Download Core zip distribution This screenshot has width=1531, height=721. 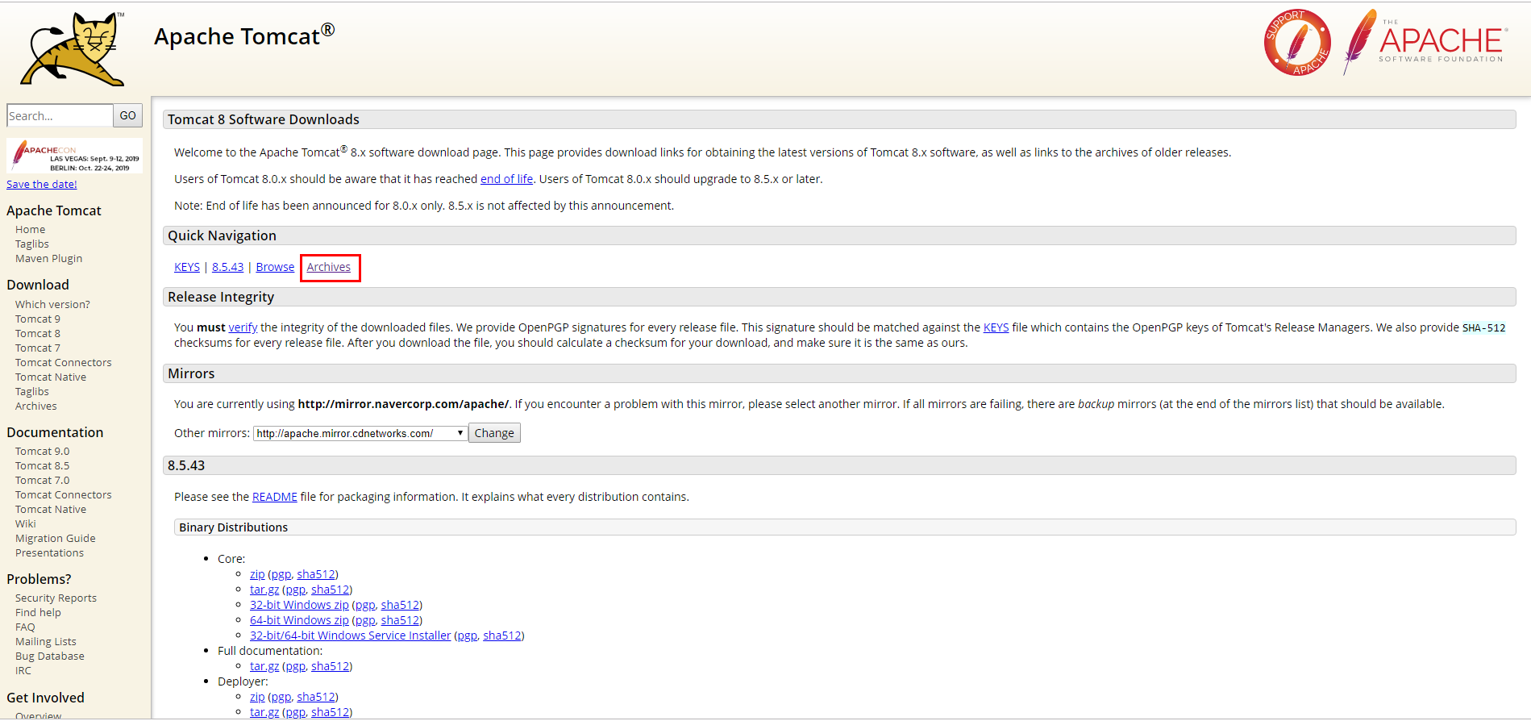[257, 574]
